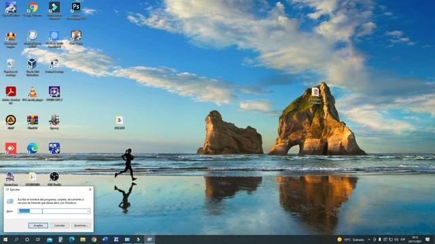The width and height of the screenshot is (435, 244).
Task: Open Microsoft Word from the taskbar
Action: [x=105, y=239]
